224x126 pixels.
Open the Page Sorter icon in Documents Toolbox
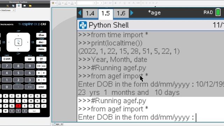pyautogui.click(x=13, y=6)
